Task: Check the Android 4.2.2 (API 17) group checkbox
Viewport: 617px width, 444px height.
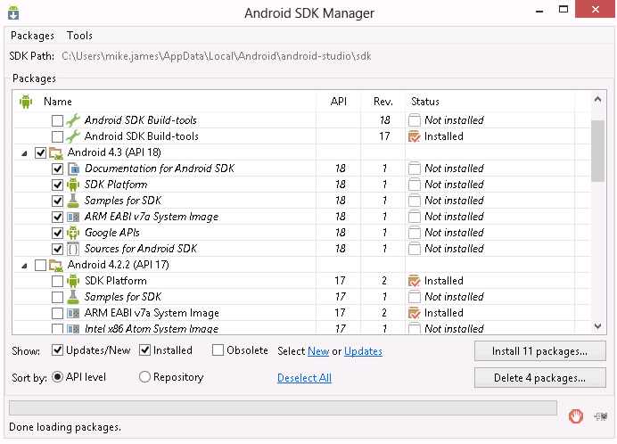Action: 40,266
